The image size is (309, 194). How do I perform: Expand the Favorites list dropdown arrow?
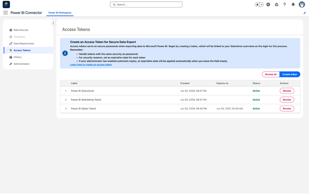click(262, 4)
